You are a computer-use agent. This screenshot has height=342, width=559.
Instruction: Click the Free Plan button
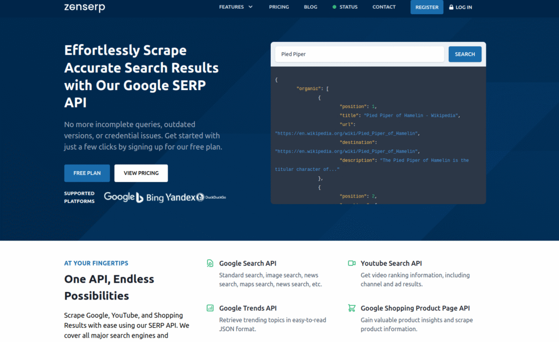click(x=87, y=173)
